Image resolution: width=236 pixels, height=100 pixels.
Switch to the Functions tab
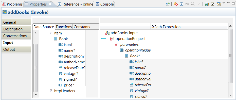(x=64, y=27)
